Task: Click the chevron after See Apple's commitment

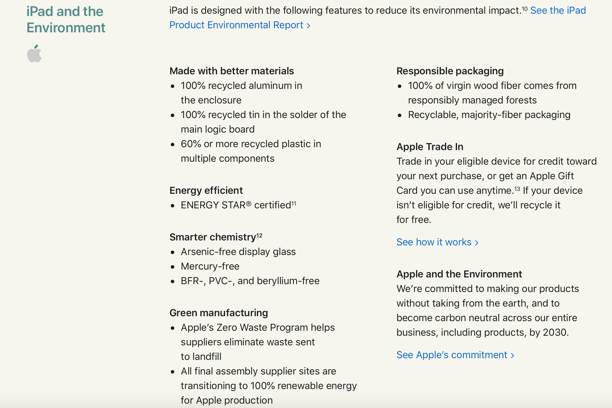Action: coord(512,356)
